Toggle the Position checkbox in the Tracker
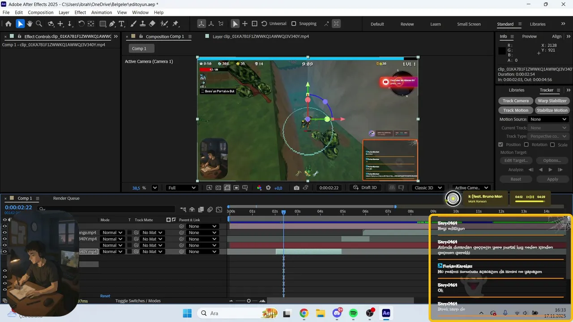Screen dimensions: 573x322 point(501,144)
